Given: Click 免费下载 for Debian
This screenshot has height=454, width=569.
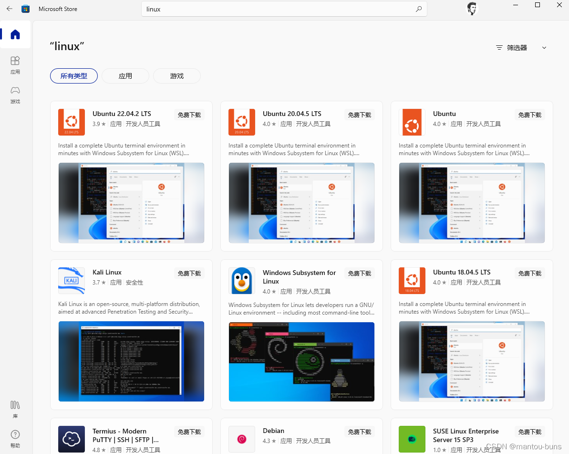Looking at the screenshot, I should point(359,431).
